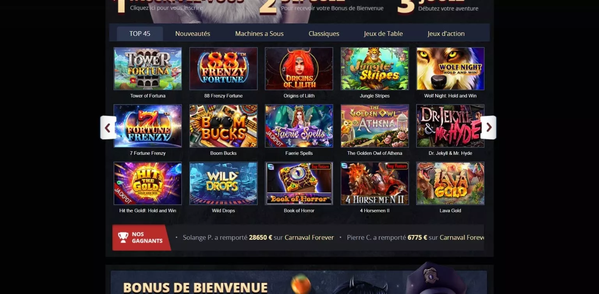Switch to the Classiques tab
599x294 pixels.
click(x=324, y=34)
